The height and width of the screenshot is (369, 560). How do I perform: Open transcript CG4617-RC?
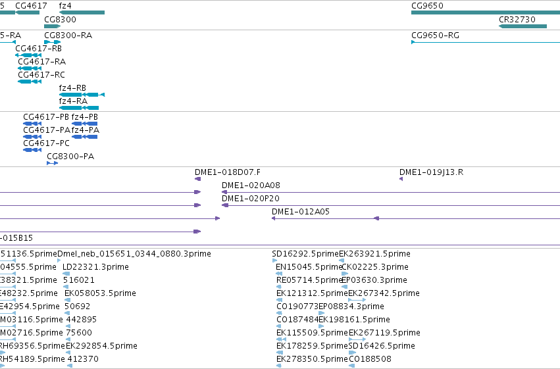coord(41,75)
